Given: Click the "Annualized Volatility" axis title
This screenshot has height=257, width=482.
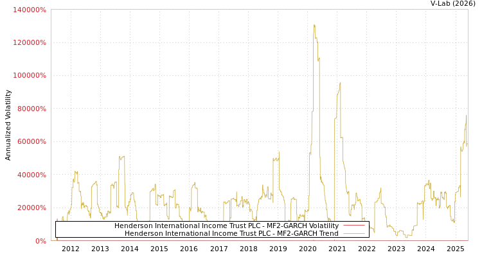Looking at the screenshot, I should pyautogui.click(x=8, y=125).
